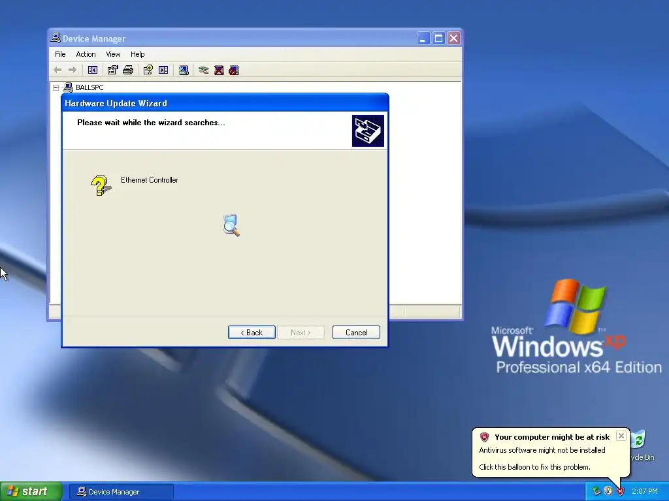669x501 pixels.
Task: Click 'Antivirus software might not be installed' text
Action: pos(542,450)
